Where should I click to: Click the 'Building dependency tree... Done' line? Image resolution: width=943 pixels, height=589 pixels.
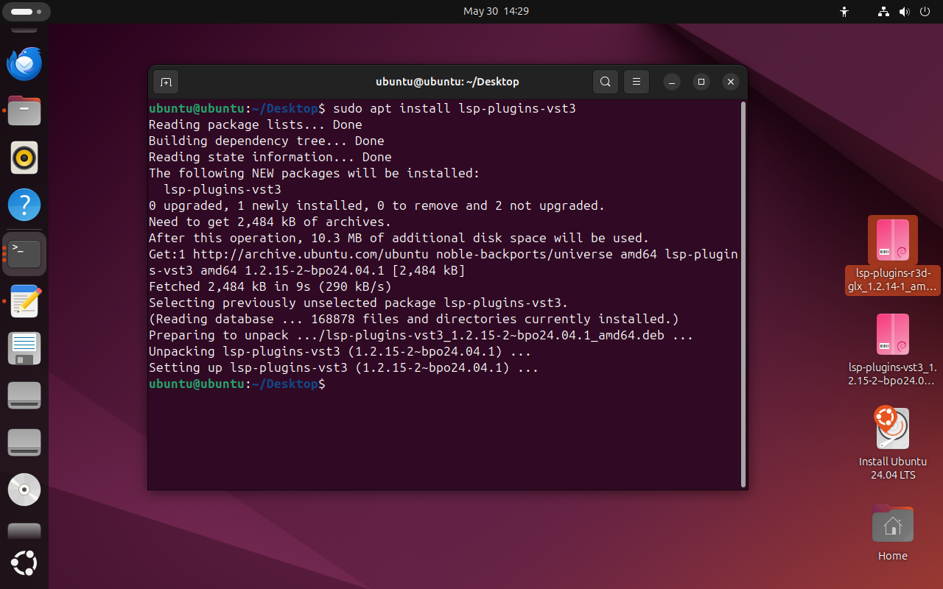tap(267, 141)
